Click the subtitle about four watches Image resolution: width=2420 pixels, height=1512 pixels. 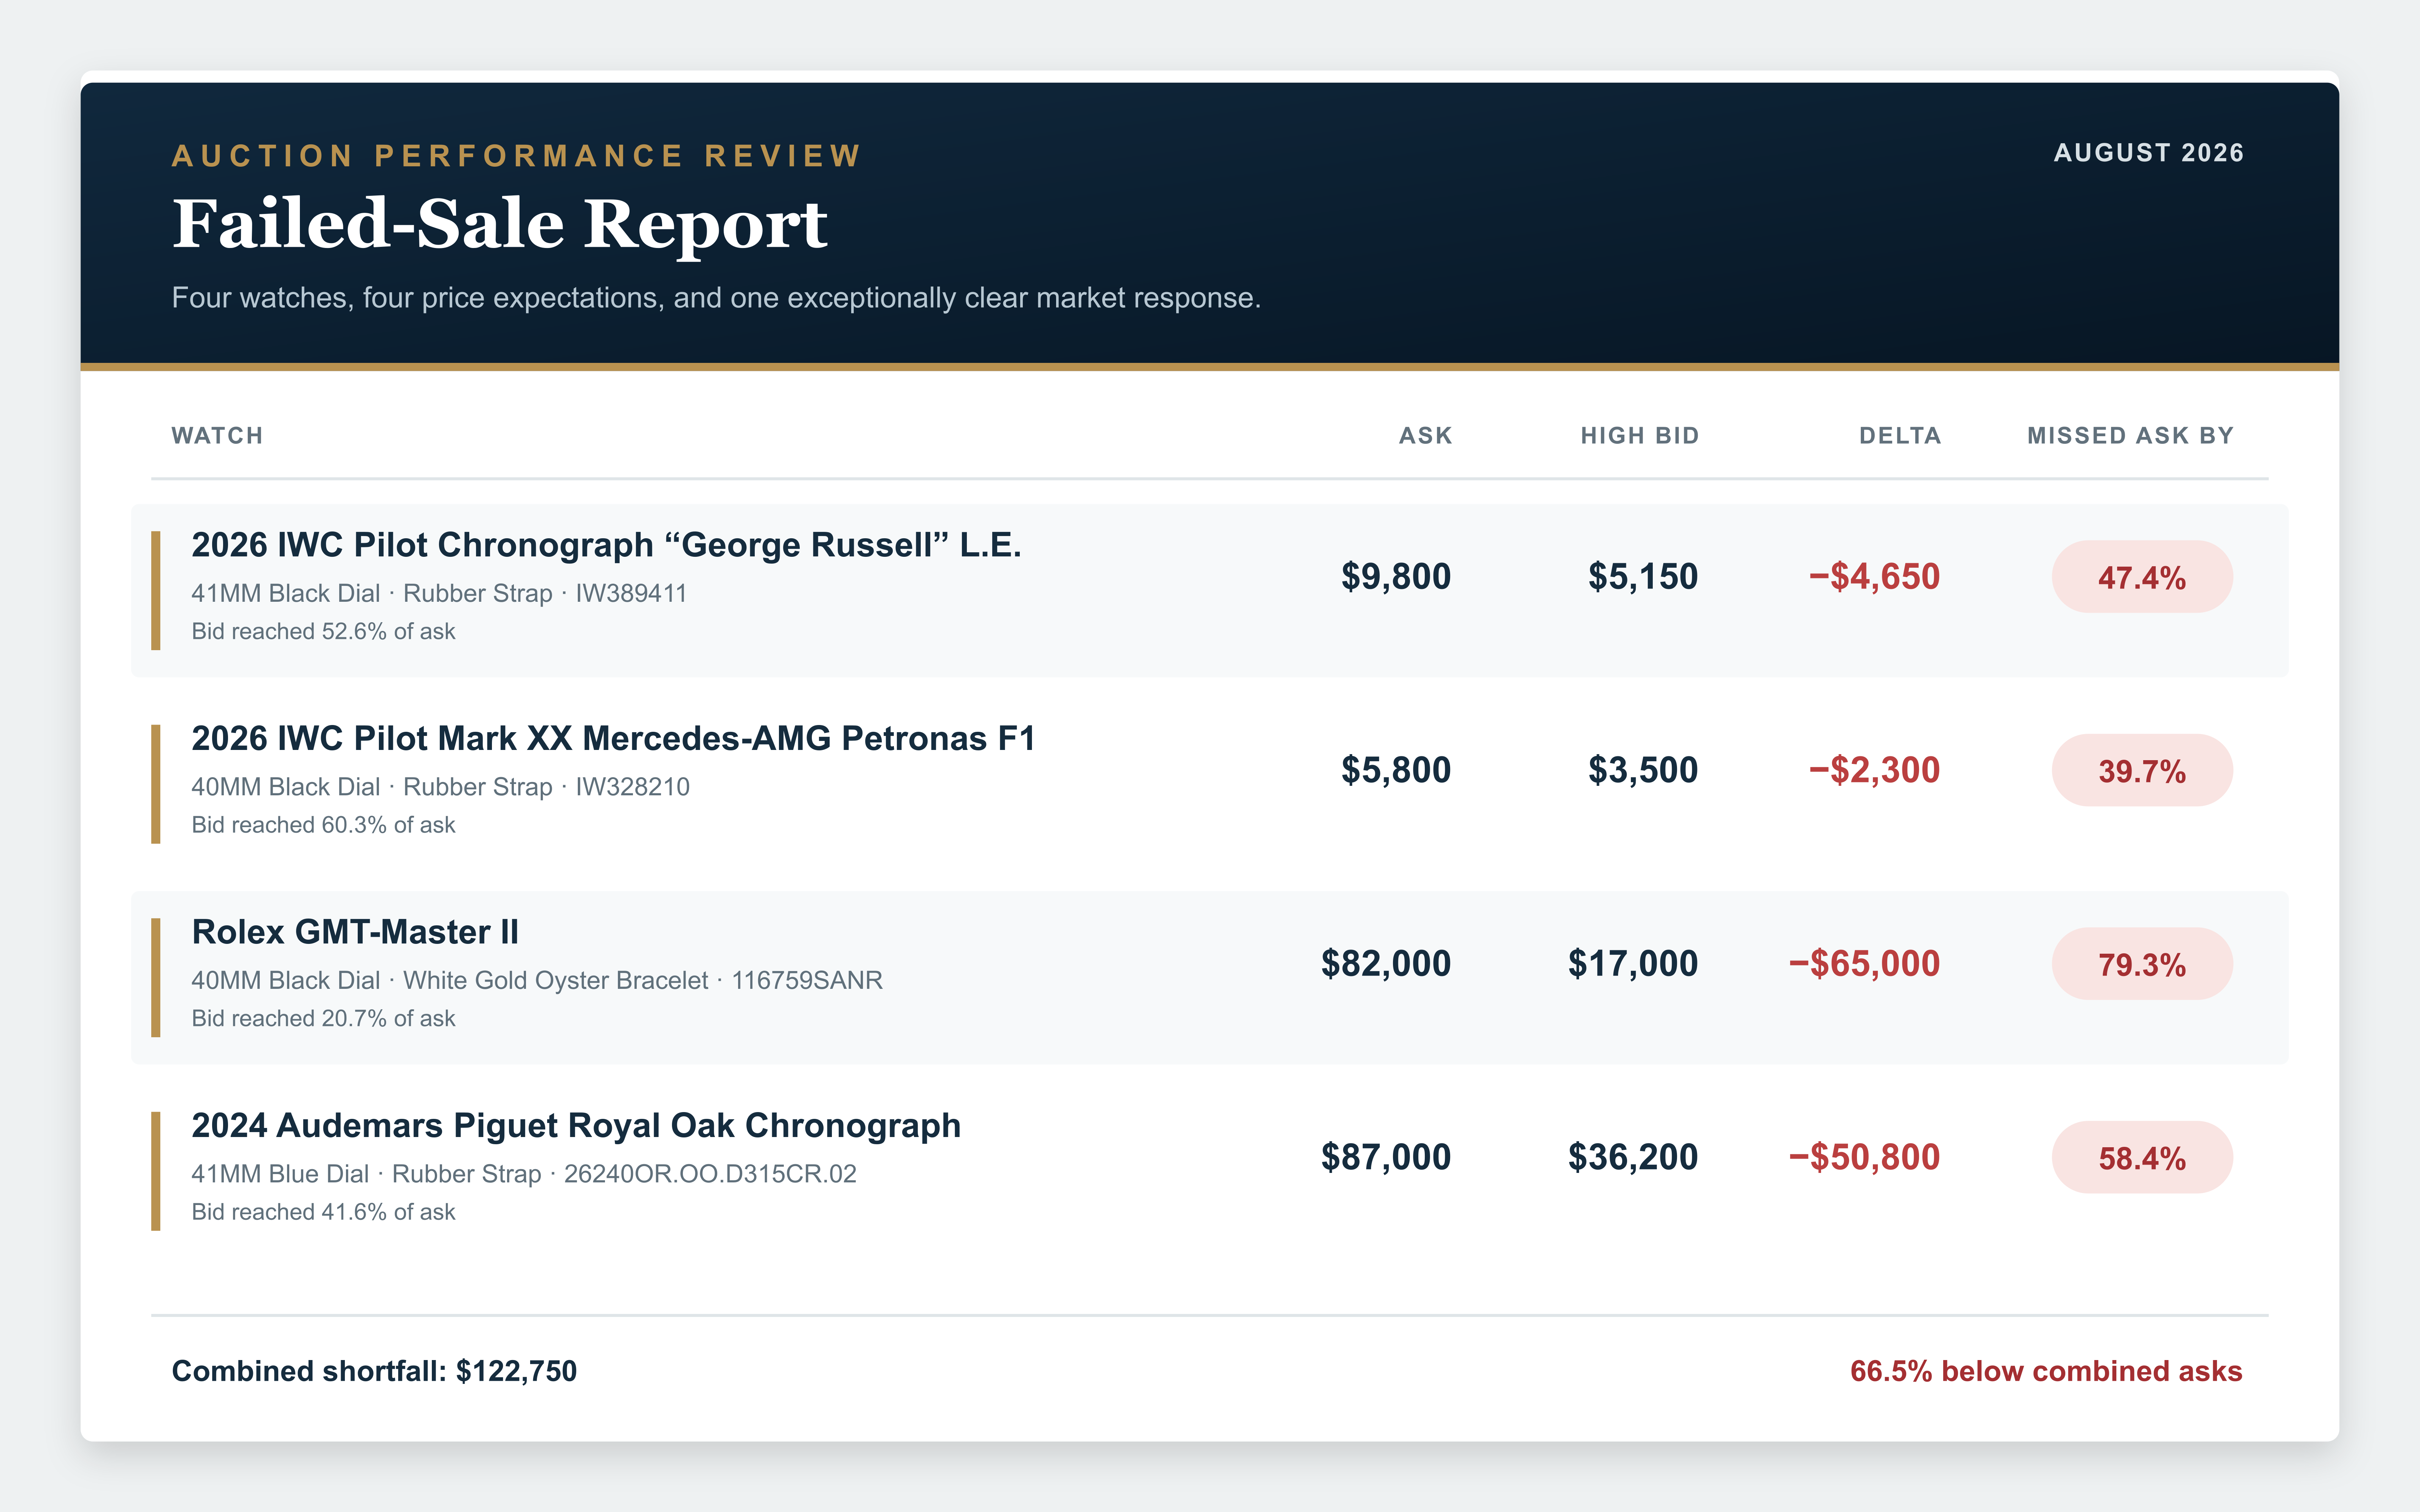tap(716, 298)
